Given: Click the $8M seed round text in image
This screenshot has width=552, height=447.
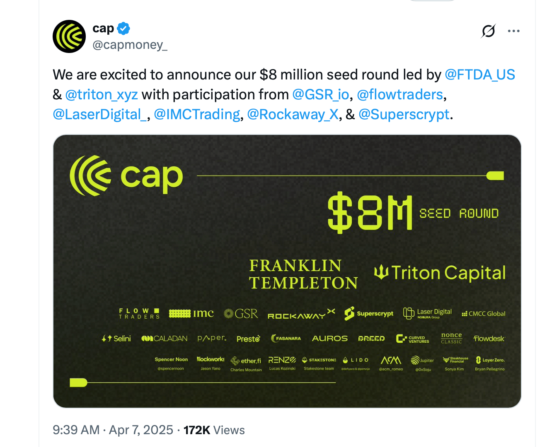Looking at the screenshot, I should coord(412,213).
